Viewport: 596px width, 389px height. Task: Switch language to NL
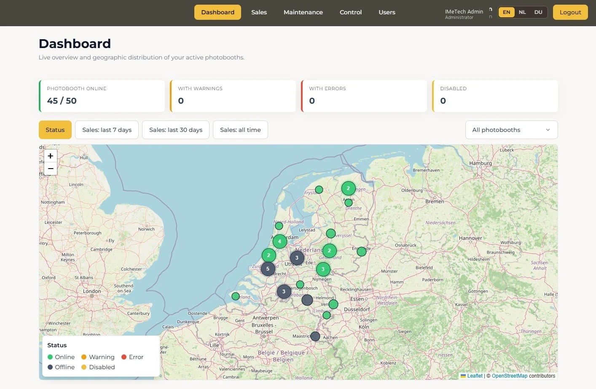(x=522, y=12)
